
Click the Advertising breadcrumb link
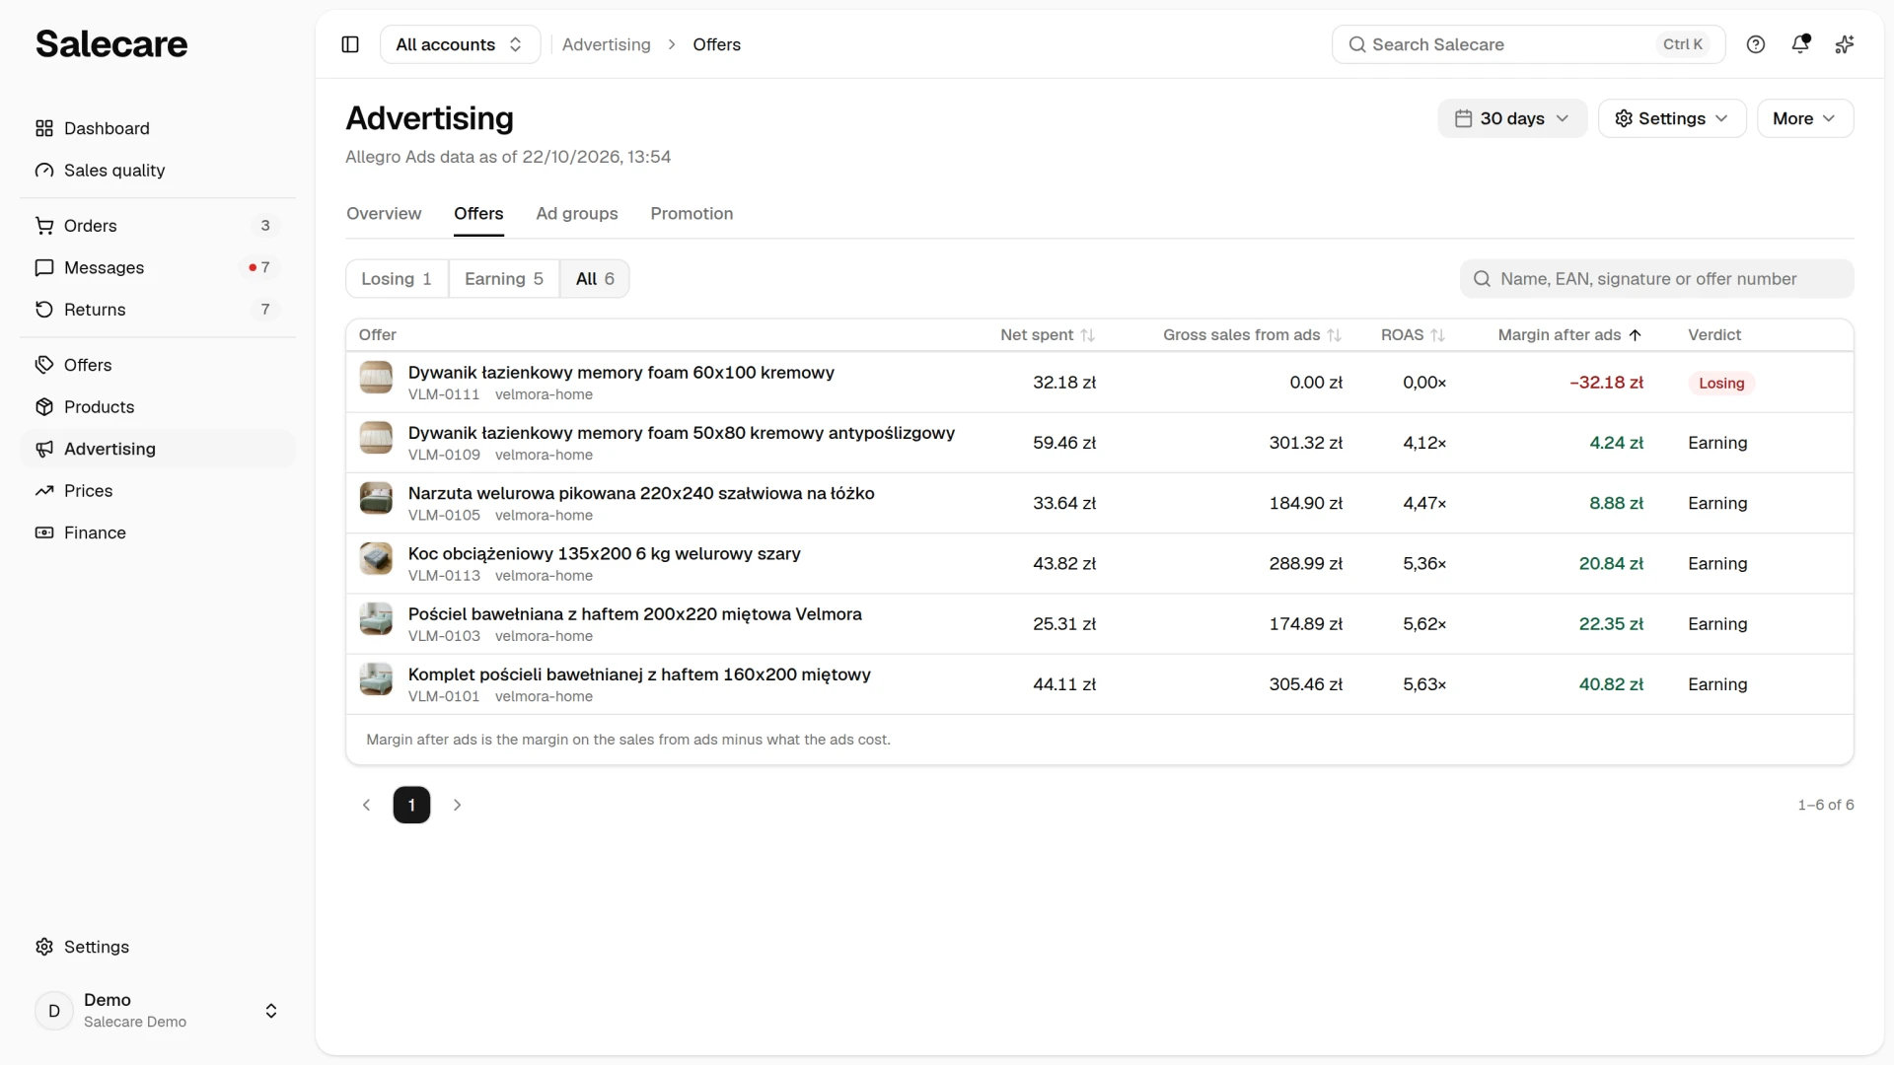coord(607,44)
